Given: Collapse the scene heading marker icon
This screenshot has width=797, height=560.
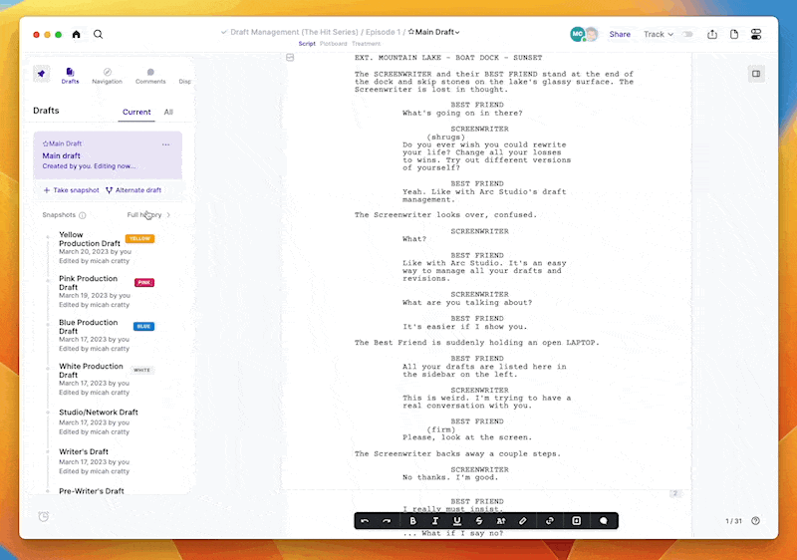Looking at the screenshot, I should pos(290,58).
